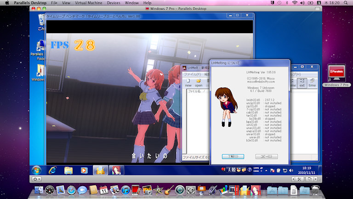The width and height of the screenshot is (353, 199).
Task: Click the 'time' sort icon in LHMelt
Action: point(312,83)
